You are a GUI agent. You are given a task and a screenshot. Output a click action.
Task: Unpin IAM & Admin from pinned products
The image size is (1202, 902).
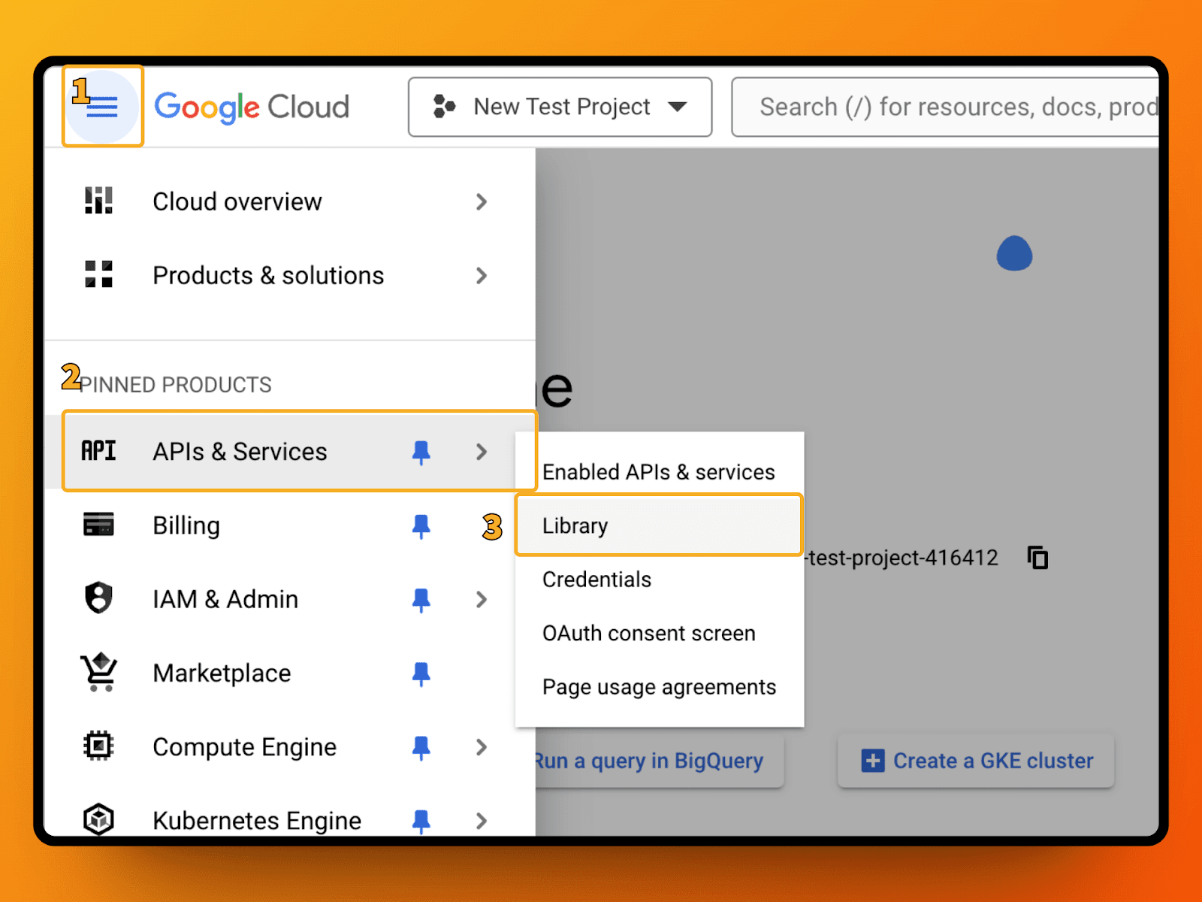pyautogui.click(x=421, y=600)
